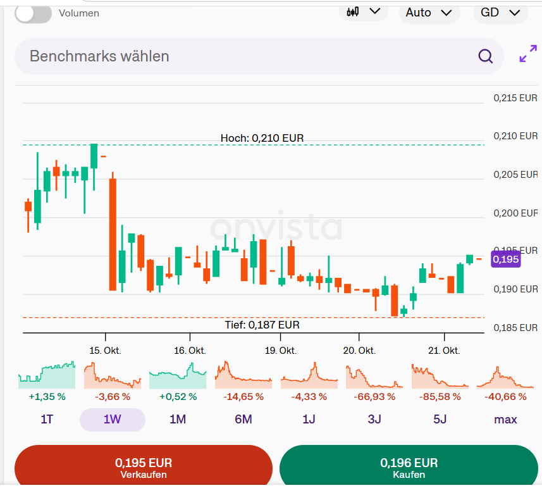542x488 pixels.
Task: Click the -3,66 % sparkline thumbnail
Action: [x=113, y=375]
